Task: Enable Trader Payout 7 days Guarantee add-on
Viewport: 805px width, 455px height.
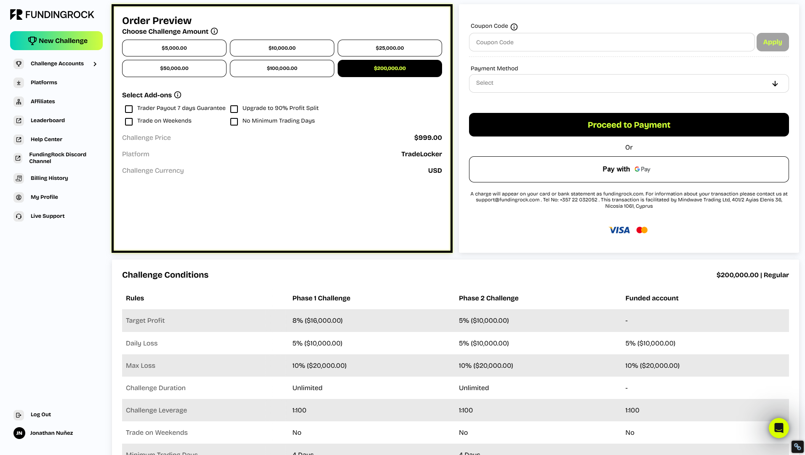Action: coord(129,109)
